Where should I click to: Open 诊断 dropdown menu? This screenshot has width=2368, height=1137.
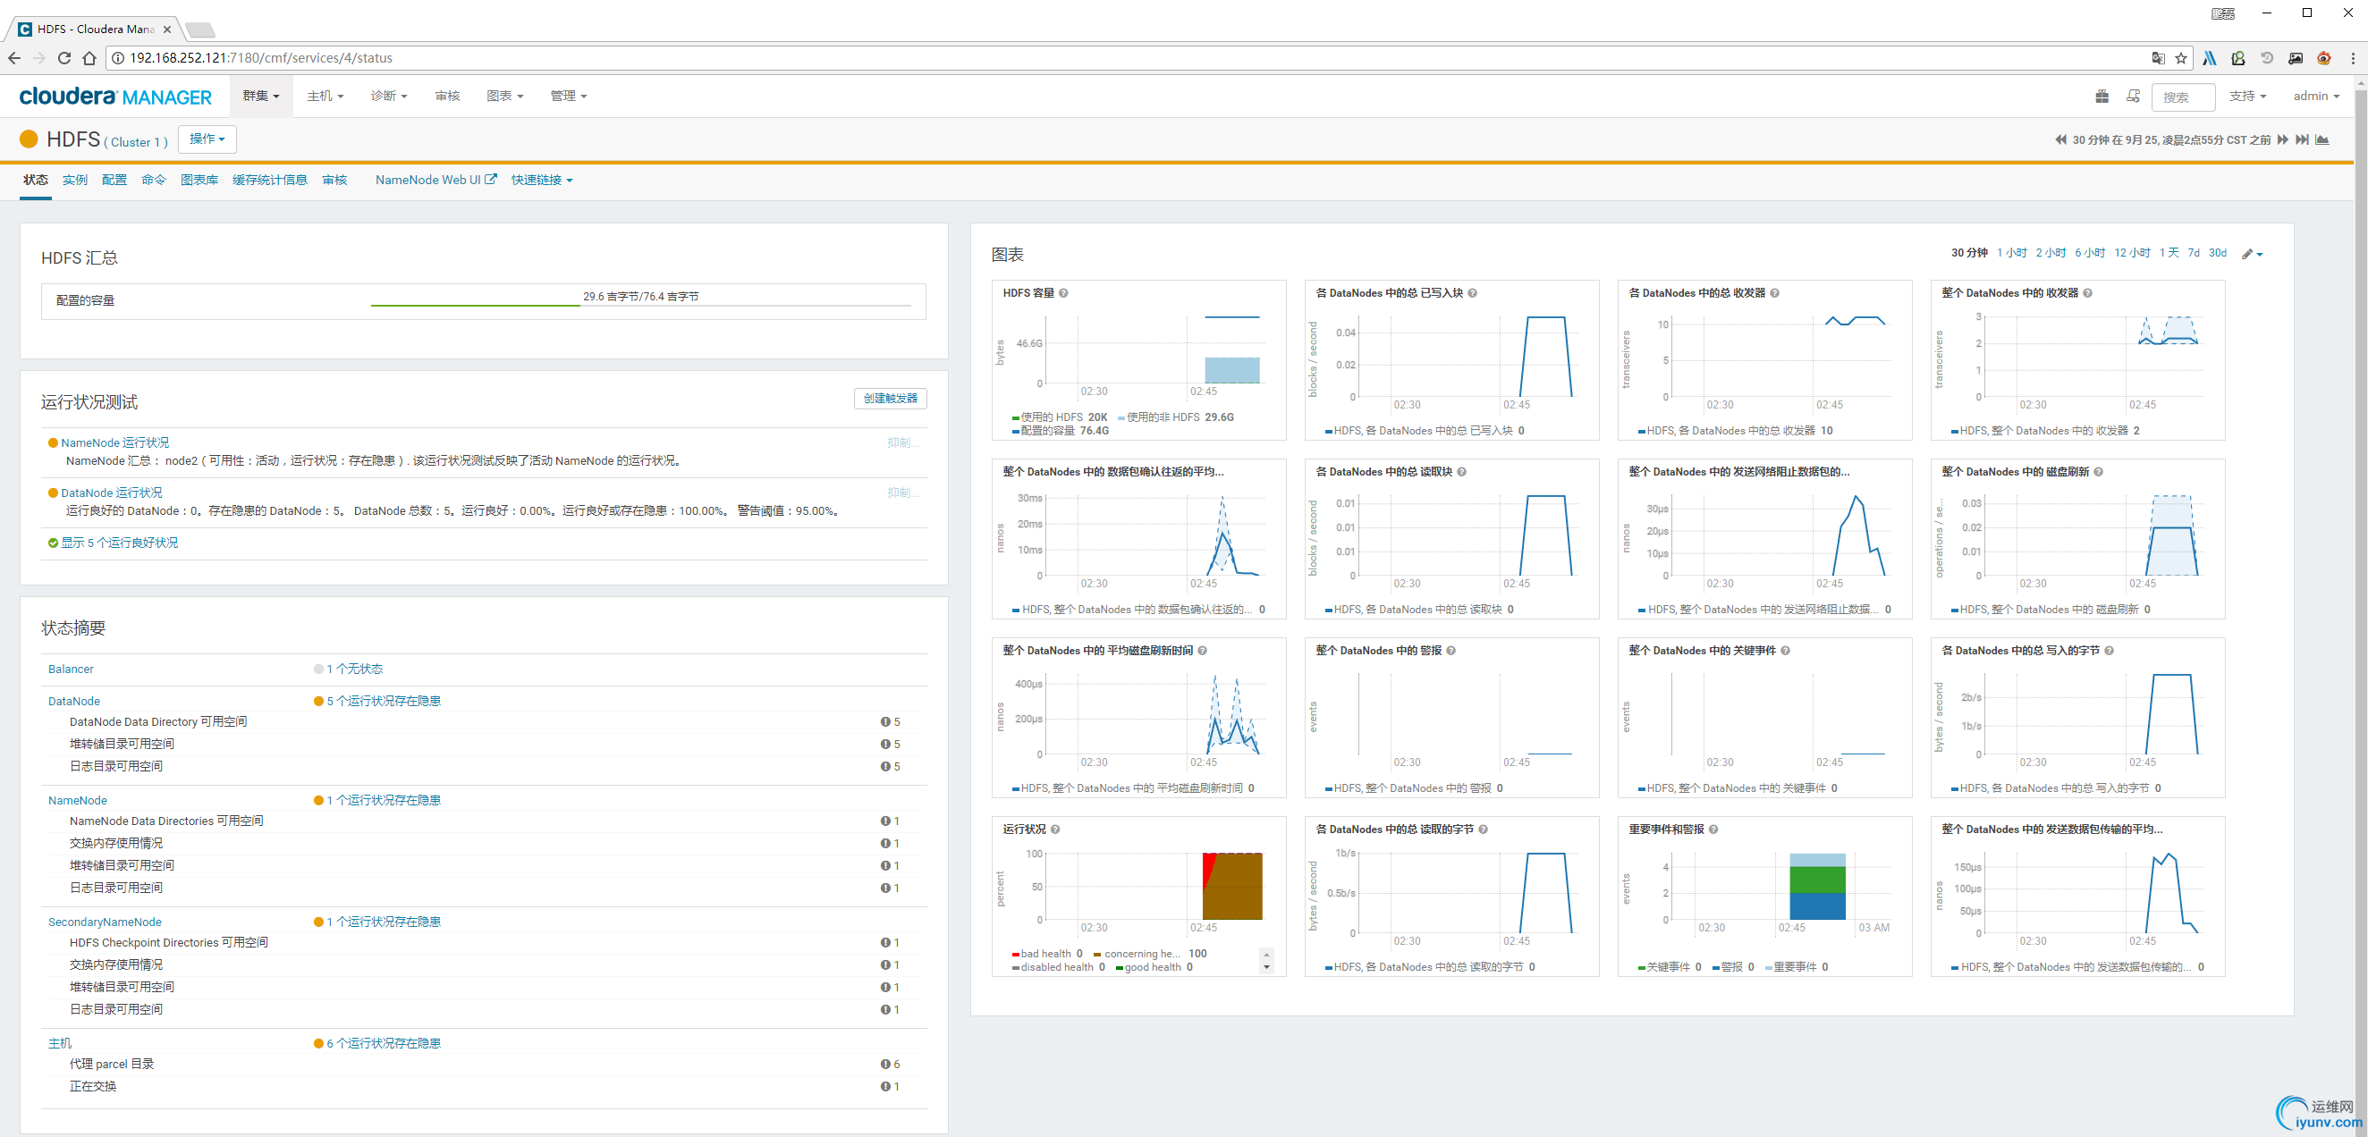(389, 96)
